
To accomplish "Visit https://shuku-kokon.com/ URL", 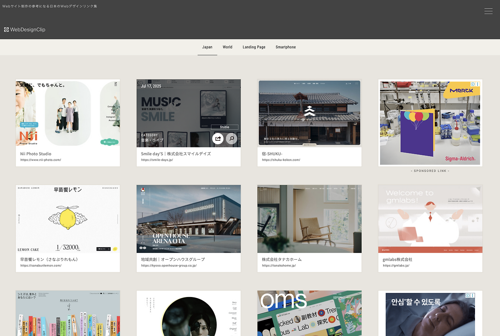I will click(281, 160).
